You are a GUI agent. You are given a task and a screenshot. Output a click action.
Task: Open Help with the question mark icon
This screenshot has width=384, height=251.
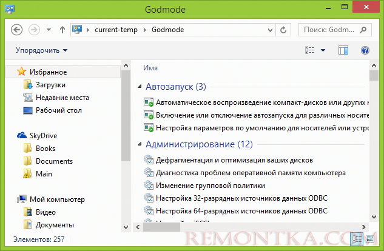[365, 50]
